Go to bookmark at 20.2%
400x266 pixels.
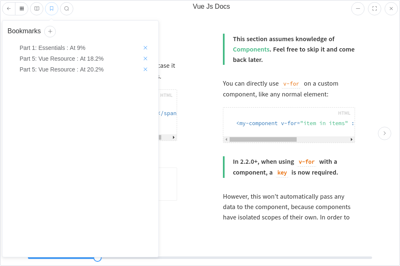point(62,69)
